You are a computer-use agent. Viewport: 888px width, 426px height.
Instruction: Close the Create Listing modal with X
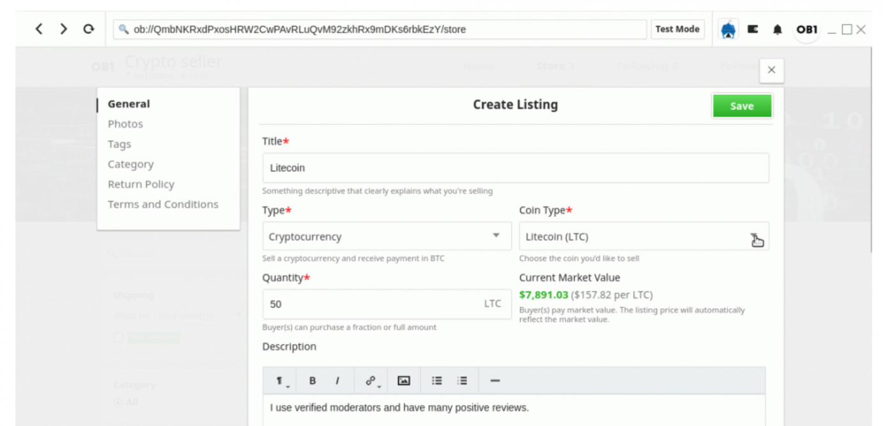771,70
